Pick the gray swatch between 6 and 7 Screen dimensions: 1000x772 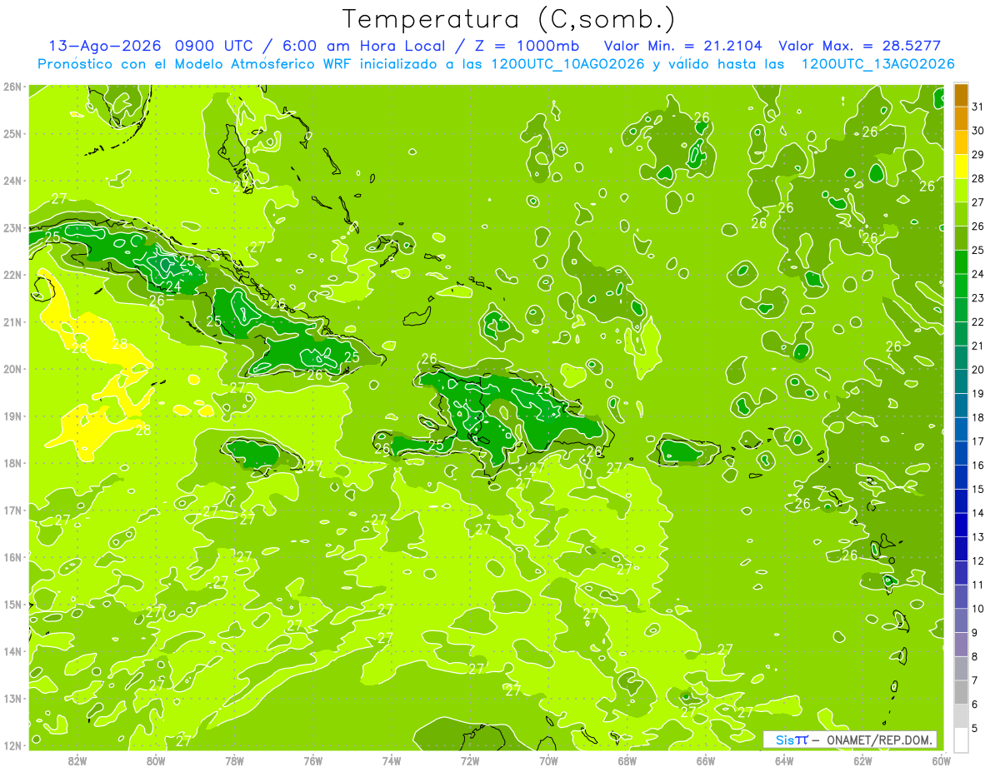(x=961, y=692)
